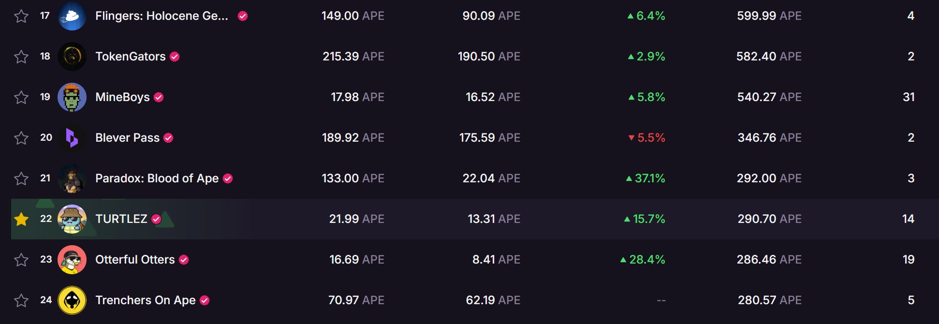
Task: Click the yellow Trenchers On Ape logo
Action: 72,300
